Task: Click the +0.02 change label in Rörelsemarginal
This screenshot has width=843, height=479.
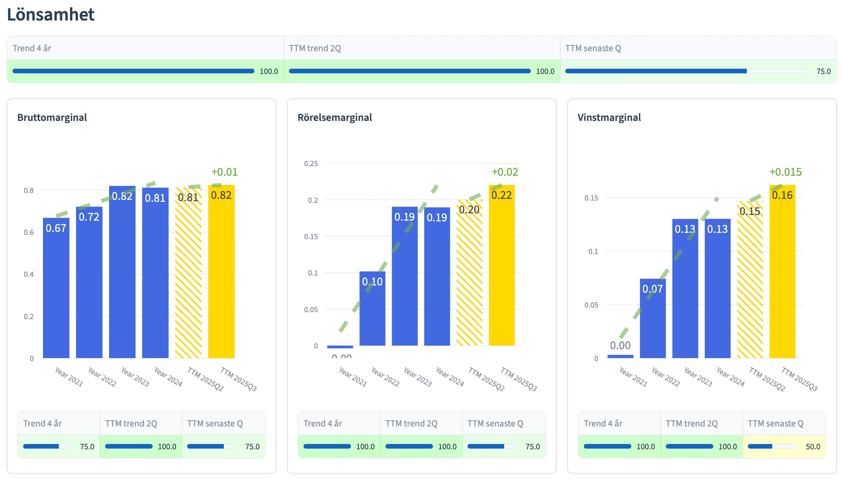Action: click(505, 172)
